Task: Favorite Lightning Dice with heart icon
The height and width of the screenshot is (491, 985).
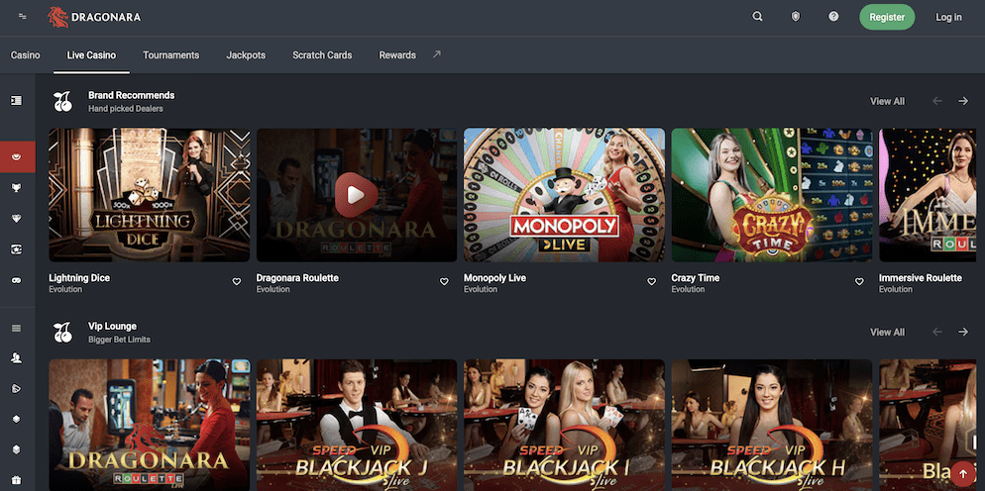Action: click(x=237, y=282)
